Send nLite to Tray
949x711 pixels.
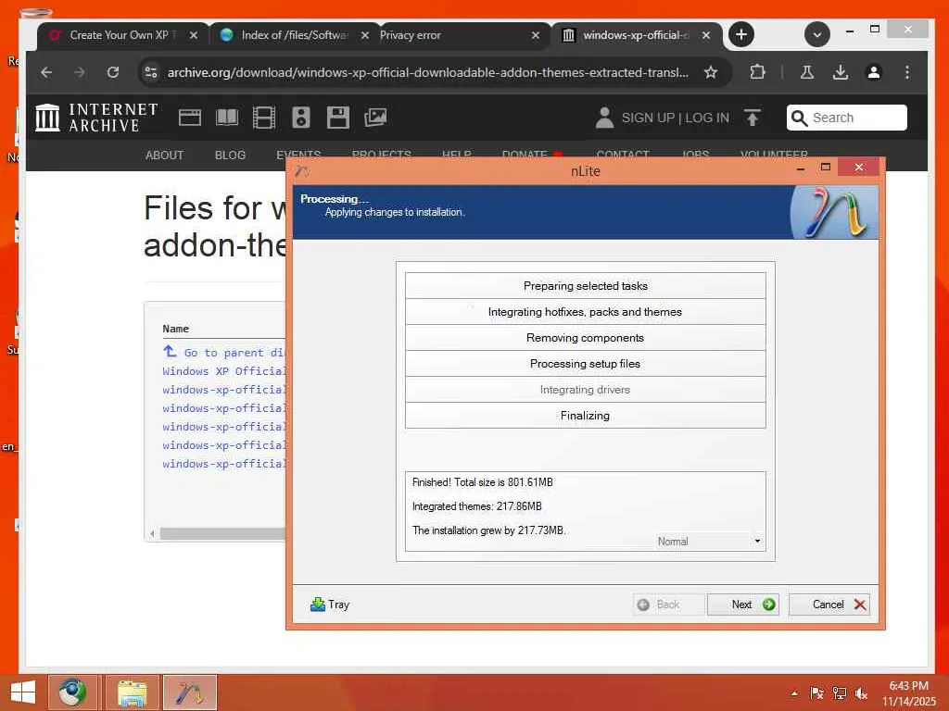point(330,605)
